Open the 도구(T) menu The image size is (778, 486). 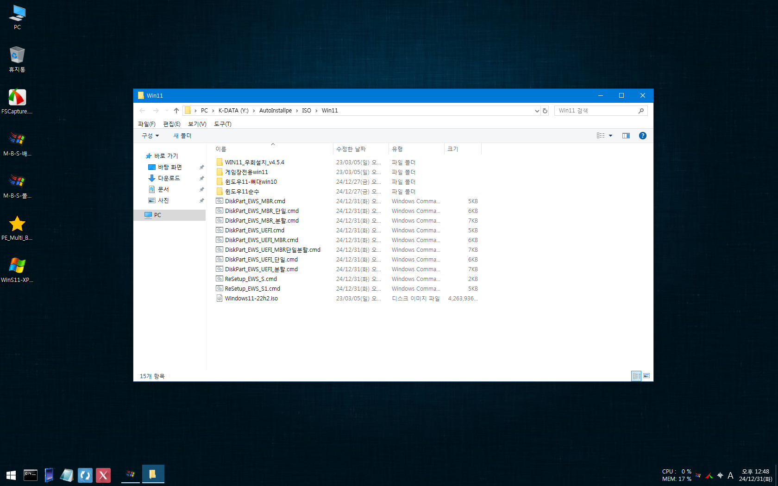(222, 124)
